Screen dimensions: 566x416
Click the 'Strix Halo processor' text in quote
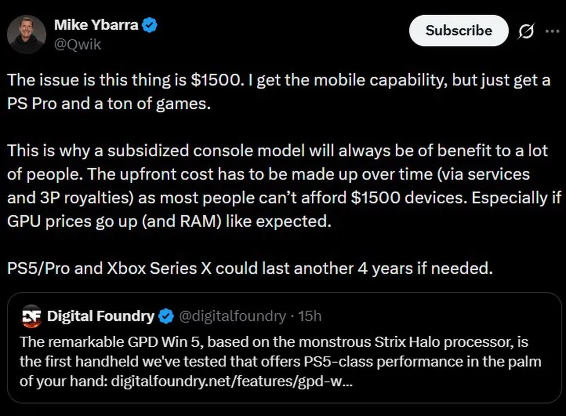(x=444, y=342)
